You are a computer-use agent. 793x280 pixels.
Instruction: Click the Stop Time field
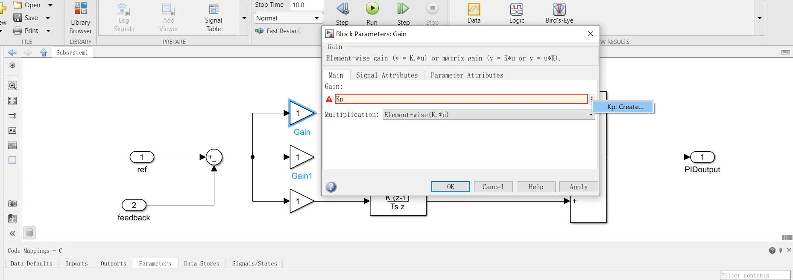click(307, 5)
